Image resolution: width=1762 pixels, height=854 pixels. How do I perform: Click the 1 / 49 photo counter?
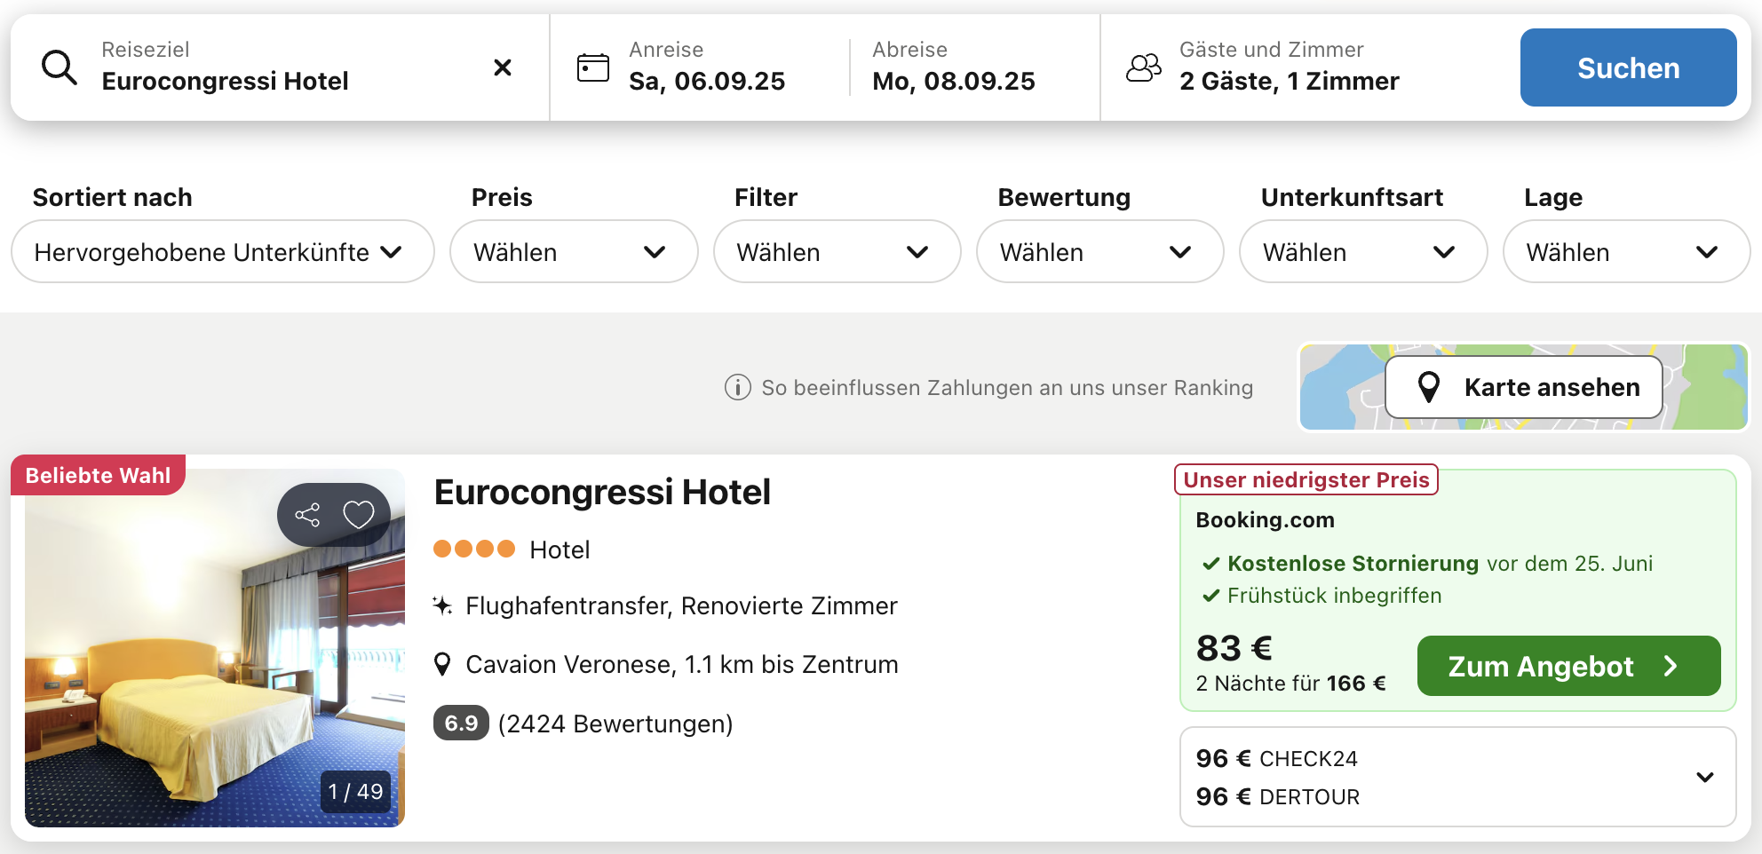[355, 791]
